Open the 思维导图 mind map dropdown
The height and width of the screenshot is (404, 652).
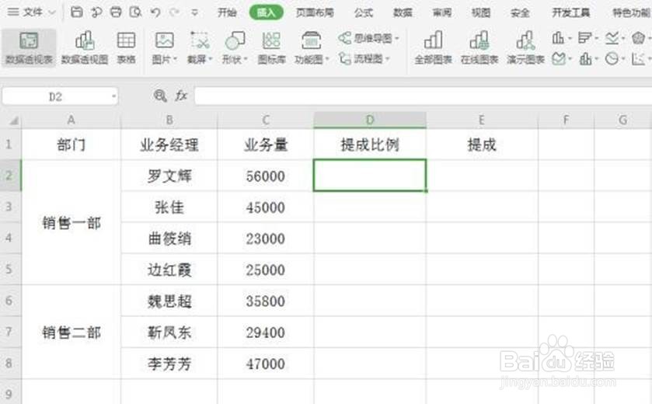click(x=368, y=38)
